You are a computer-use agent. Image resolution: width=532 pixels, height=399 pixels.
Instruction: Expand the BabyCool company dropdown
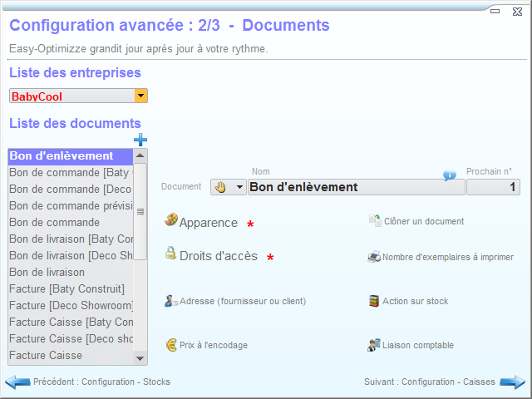click(x=141, y=96)
